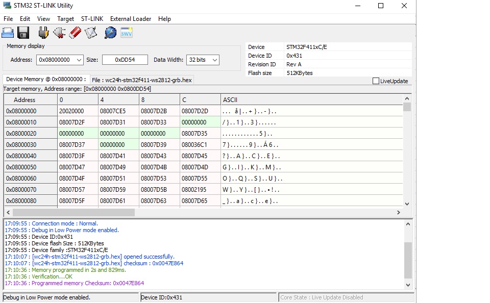Click memory table vertical scrollbar down arrow
The image size is (490, 303).
coord(407,204)
